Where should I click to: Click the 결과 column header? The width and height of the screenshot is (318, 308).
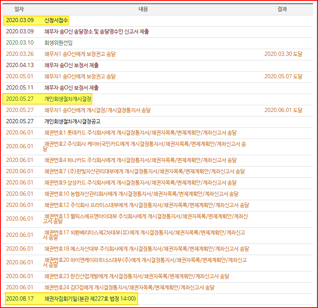pyautogui.click(x=282, y=9)
